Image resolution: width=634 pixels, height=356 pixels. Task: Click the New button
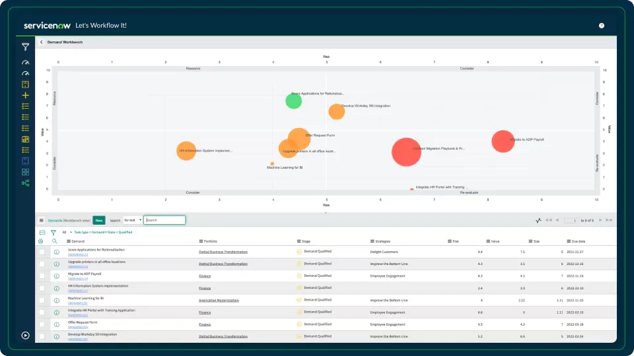pos(99,220)
